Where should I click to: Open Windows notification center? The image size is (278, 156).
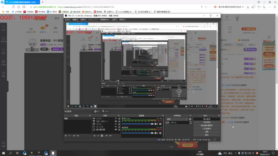coord(273,153)
